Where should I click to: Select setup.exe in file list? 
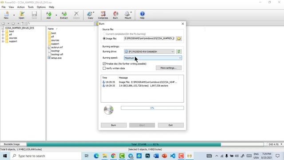[x=55, y=58]
